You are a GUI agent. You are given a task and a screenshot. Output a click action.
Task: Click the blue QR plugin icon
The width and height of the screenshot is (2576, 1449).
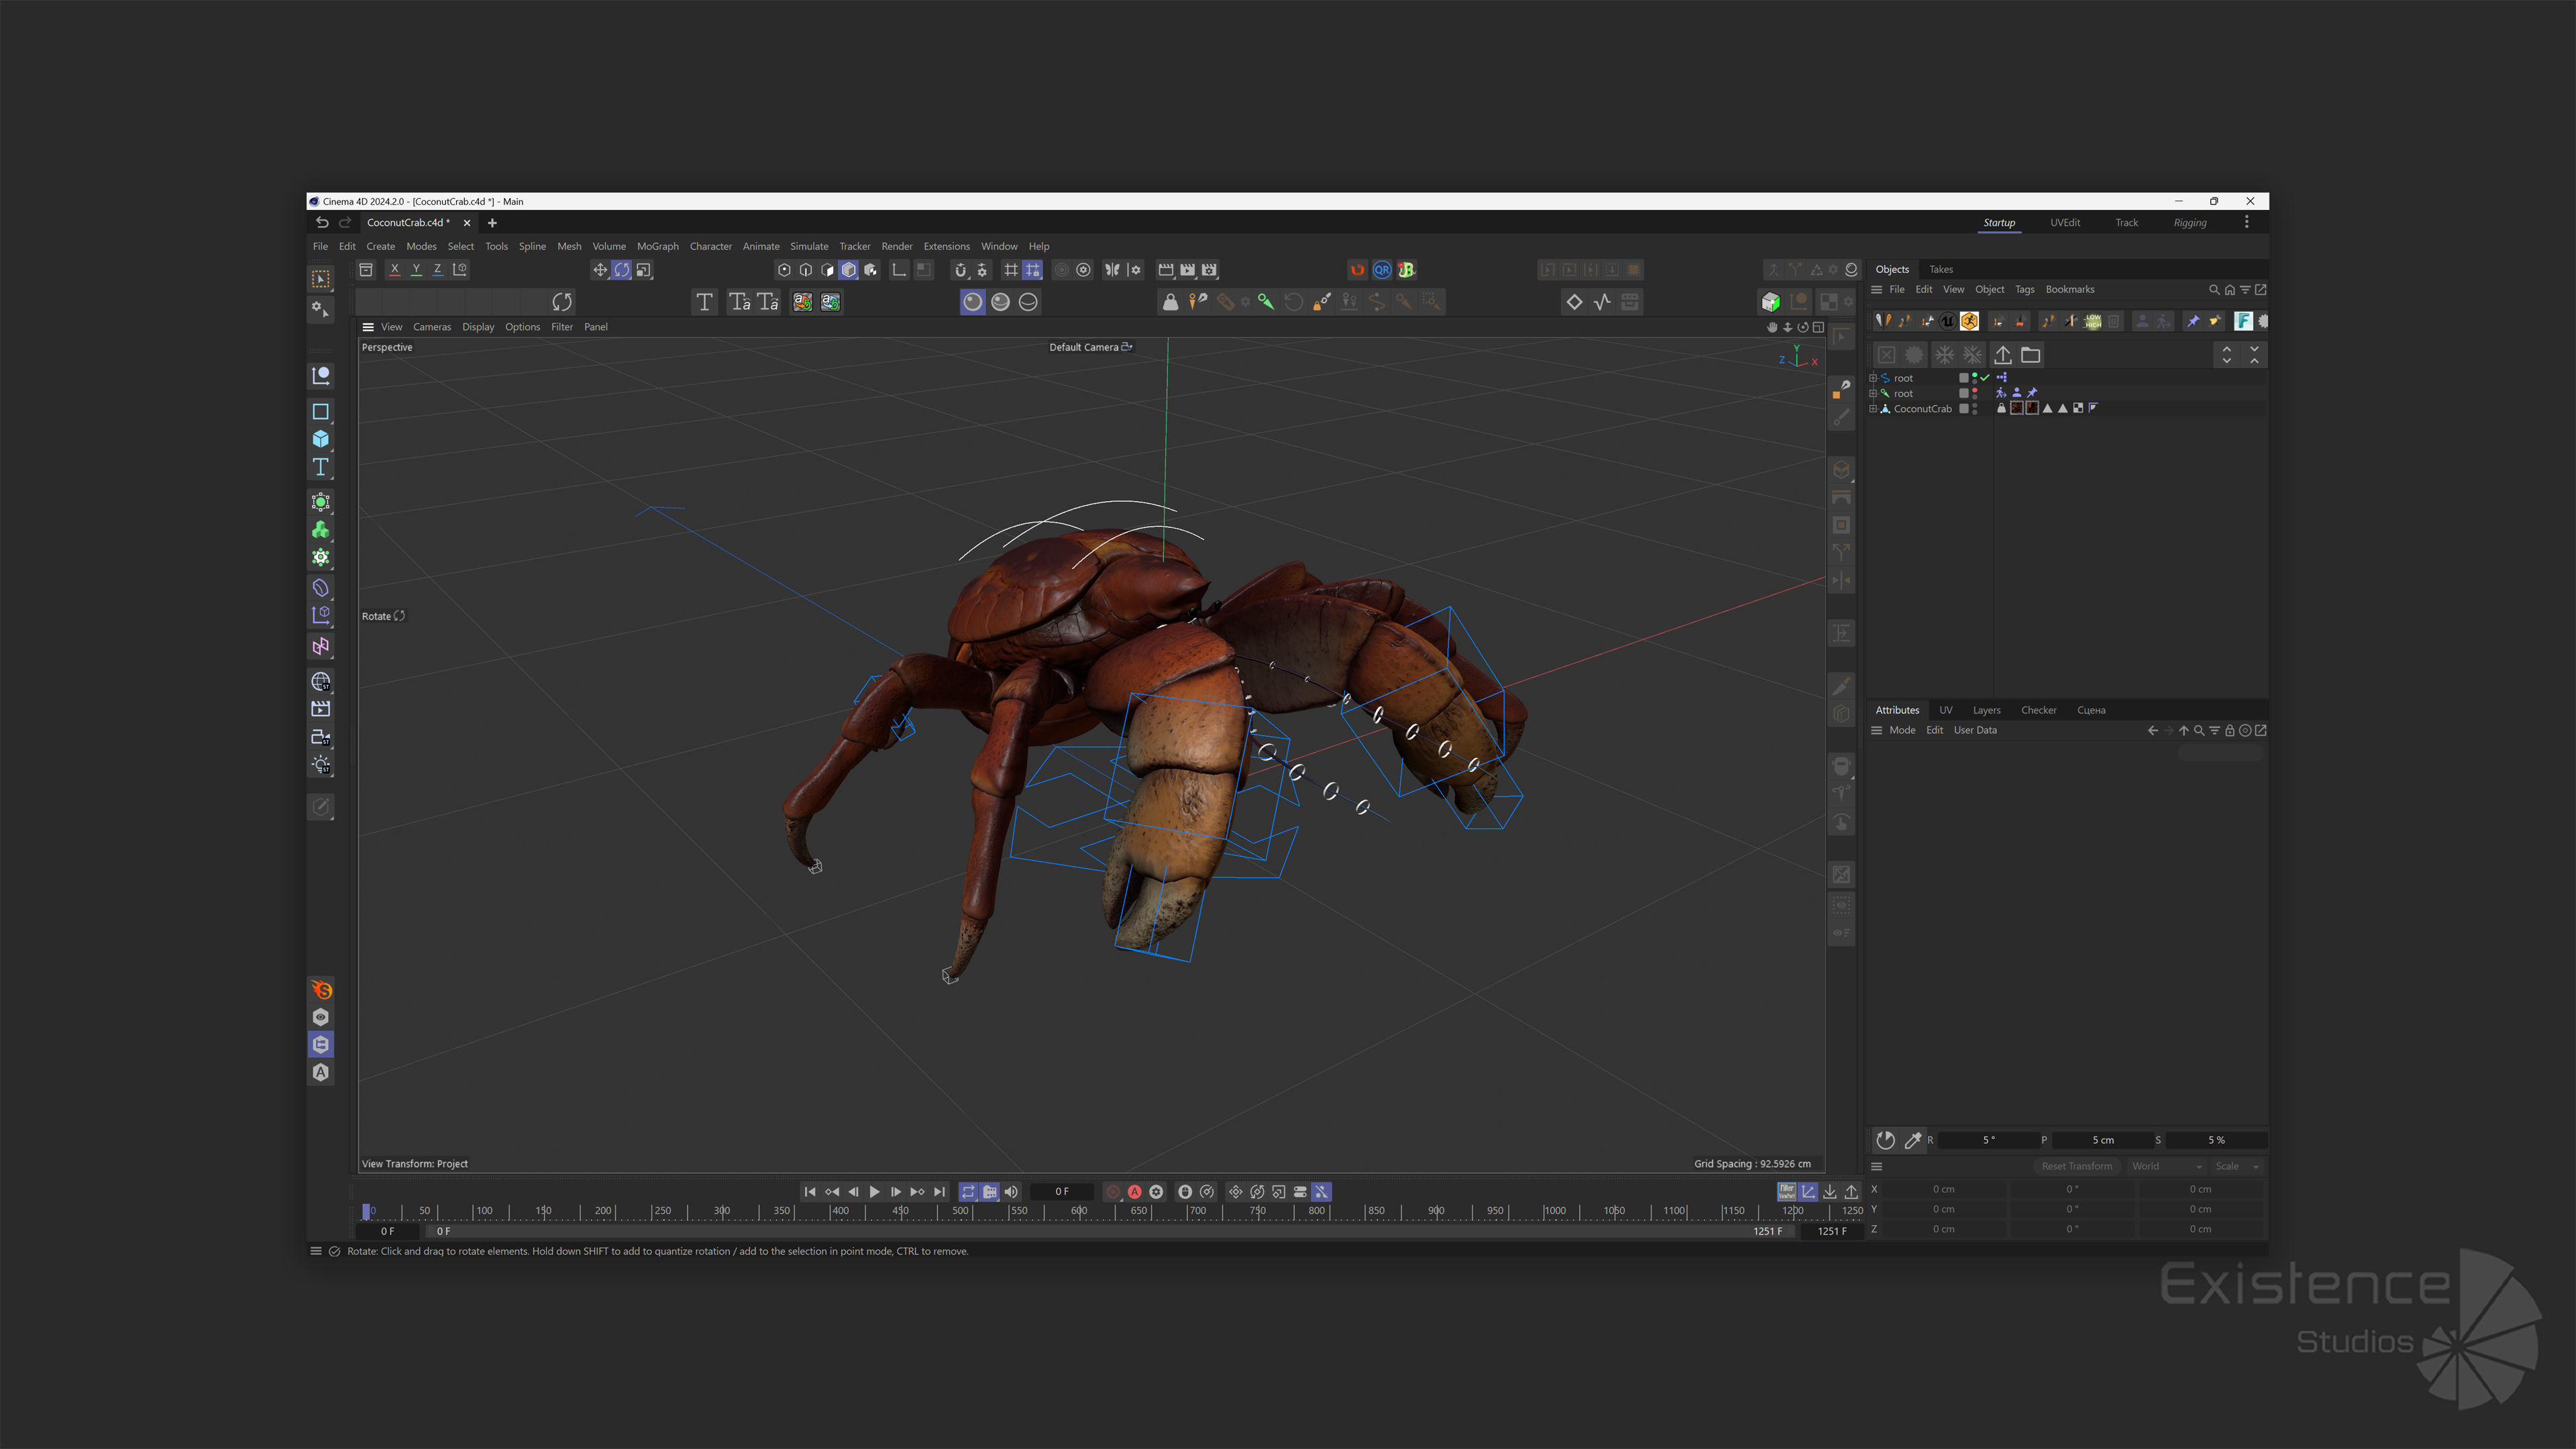click(1382, 270)
